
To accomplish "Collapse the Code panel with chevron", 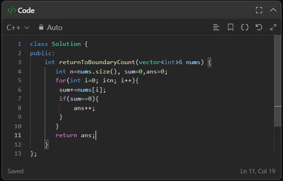I will click(x=273, y=10).
